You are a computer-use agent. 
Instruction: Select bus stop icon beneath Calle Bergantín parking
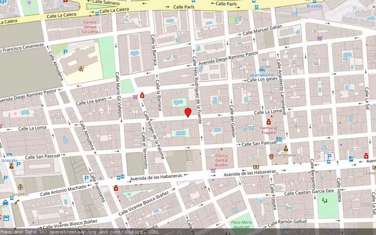329,162
